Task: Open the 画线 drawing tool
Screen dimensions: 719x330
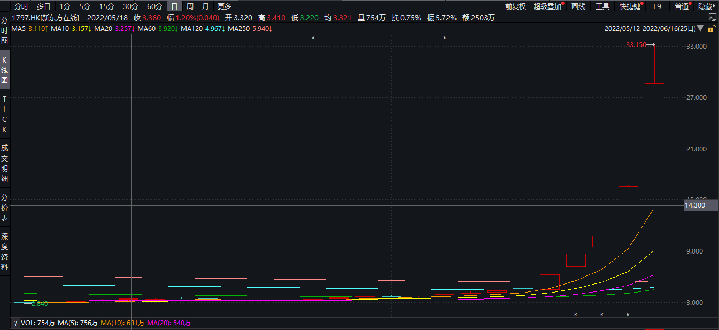Action: tap(578, 6)
